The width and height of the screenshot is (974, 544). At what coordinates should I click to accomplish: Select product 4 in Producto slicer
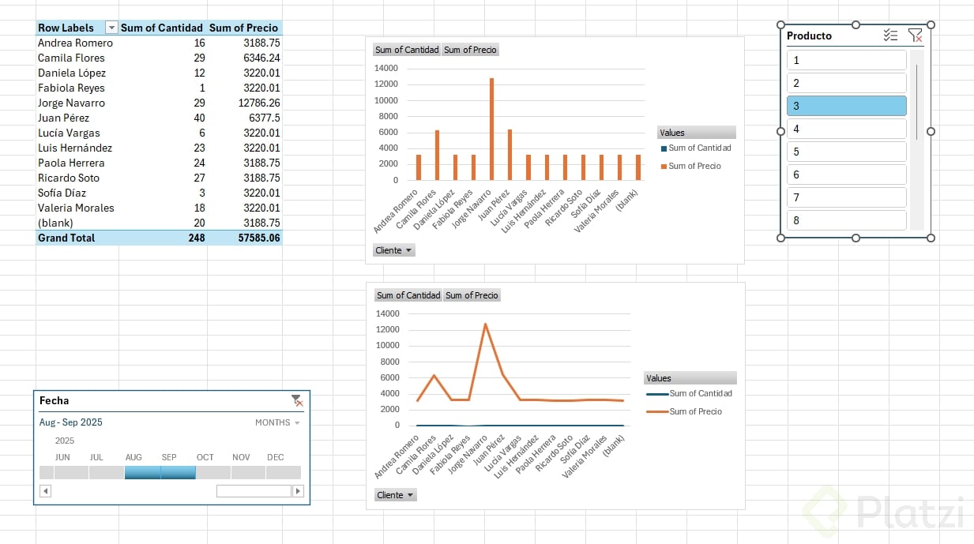coord(846,129)
